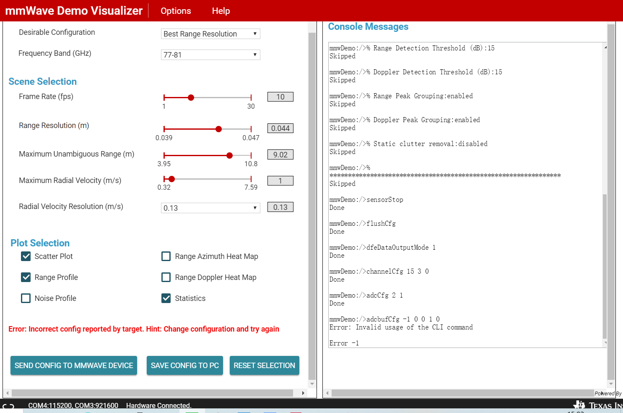Click the 'Range Peak Grouping:enabled' console line
623x413 pixels.
(x=401, y=96)
